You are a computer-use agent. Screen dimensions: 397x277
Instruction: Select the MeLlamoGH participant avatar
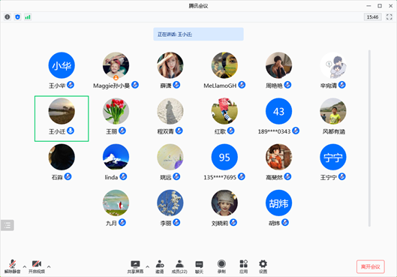pyautogui.click(x=224, y=65)
